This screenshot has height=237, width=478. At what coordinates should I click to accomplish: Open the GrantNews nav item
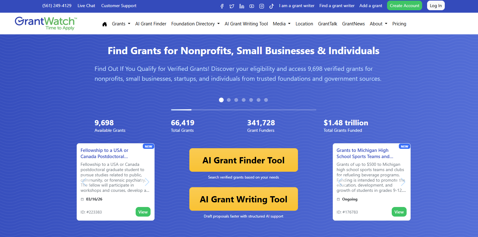coord(354,24)
